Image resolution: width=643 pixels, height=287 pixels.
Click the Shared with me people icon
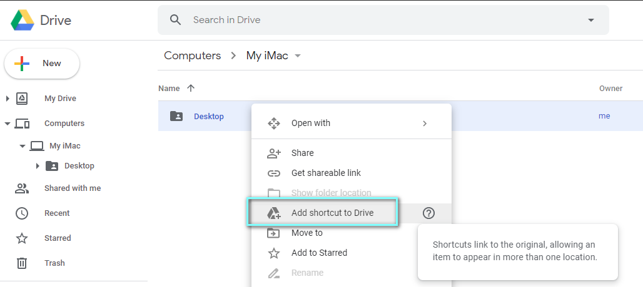coord(22,188)
